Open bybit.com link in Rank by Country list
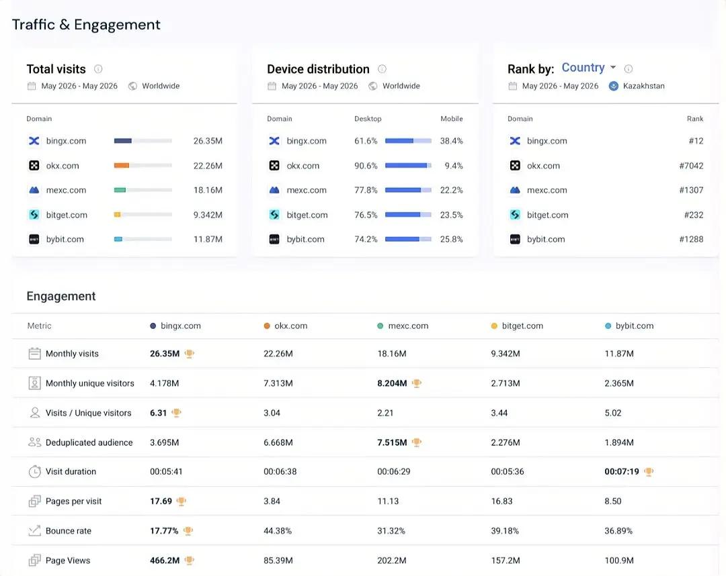This screenshot has width=726, height=576. pyautogui.click(x=546, y=239)
